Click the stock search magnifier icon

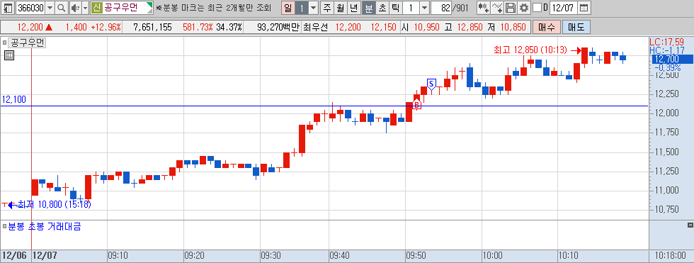click(62, 8)
